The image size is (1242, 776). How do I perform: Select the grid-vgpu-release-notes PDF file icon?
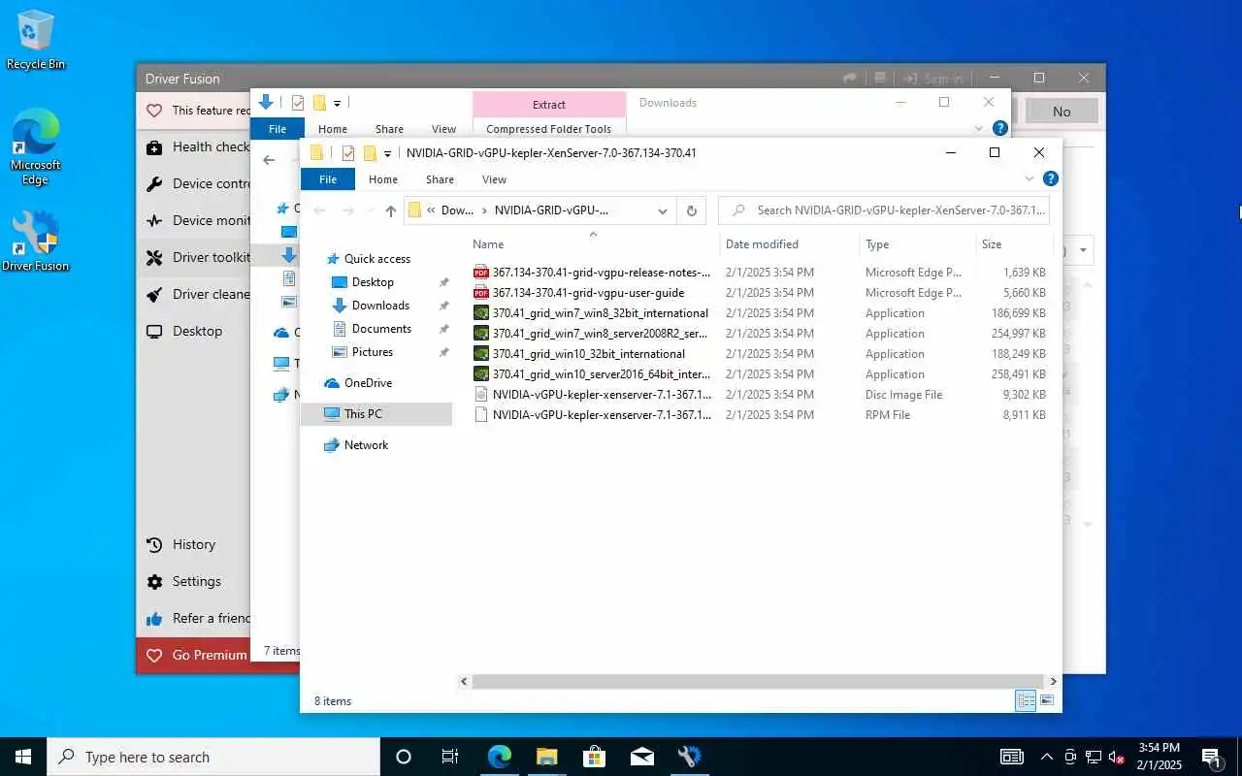[480, 273]
